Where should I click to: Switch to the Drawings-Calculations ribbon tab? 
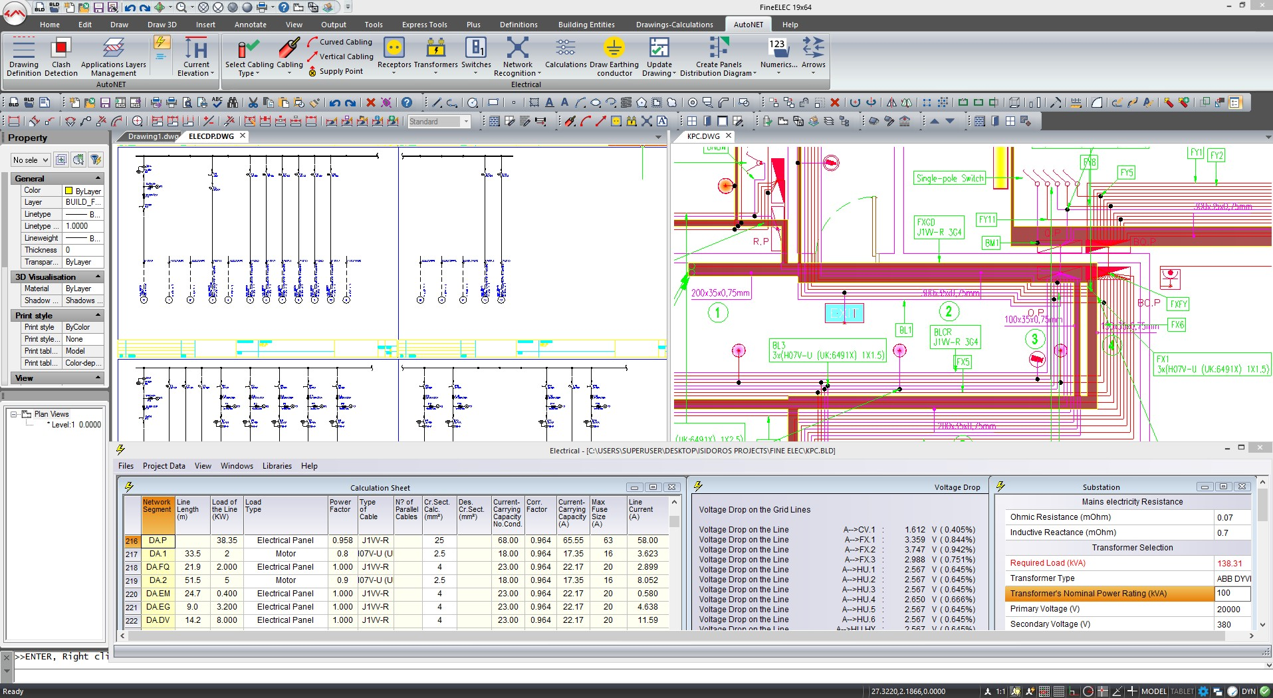click(674, 25)
